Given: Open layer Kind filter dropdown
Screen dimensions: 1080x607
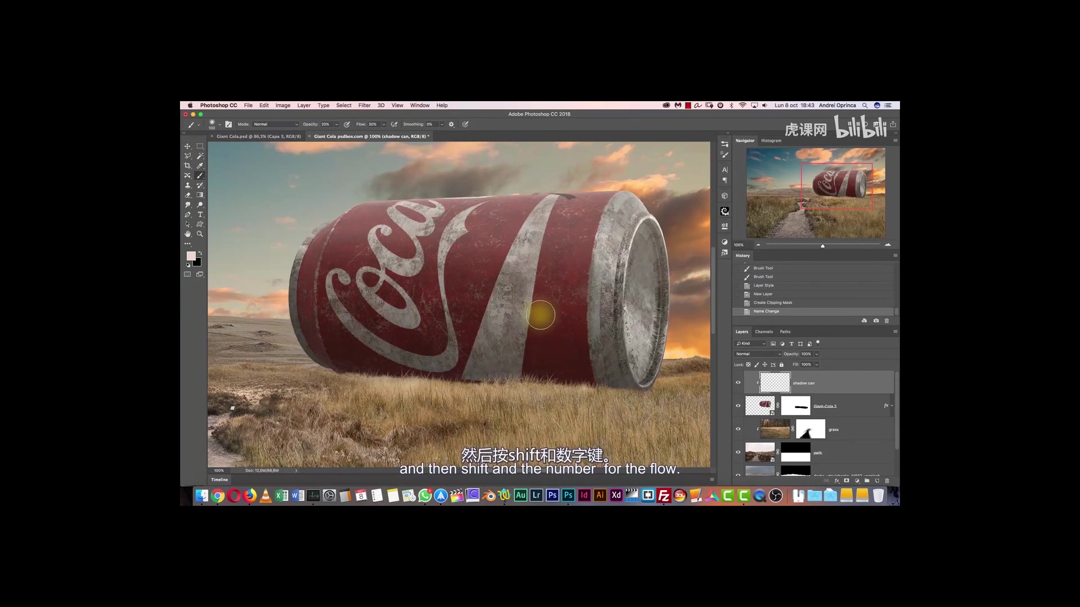Looking at the screenshot, I should (x=750, y=343).
